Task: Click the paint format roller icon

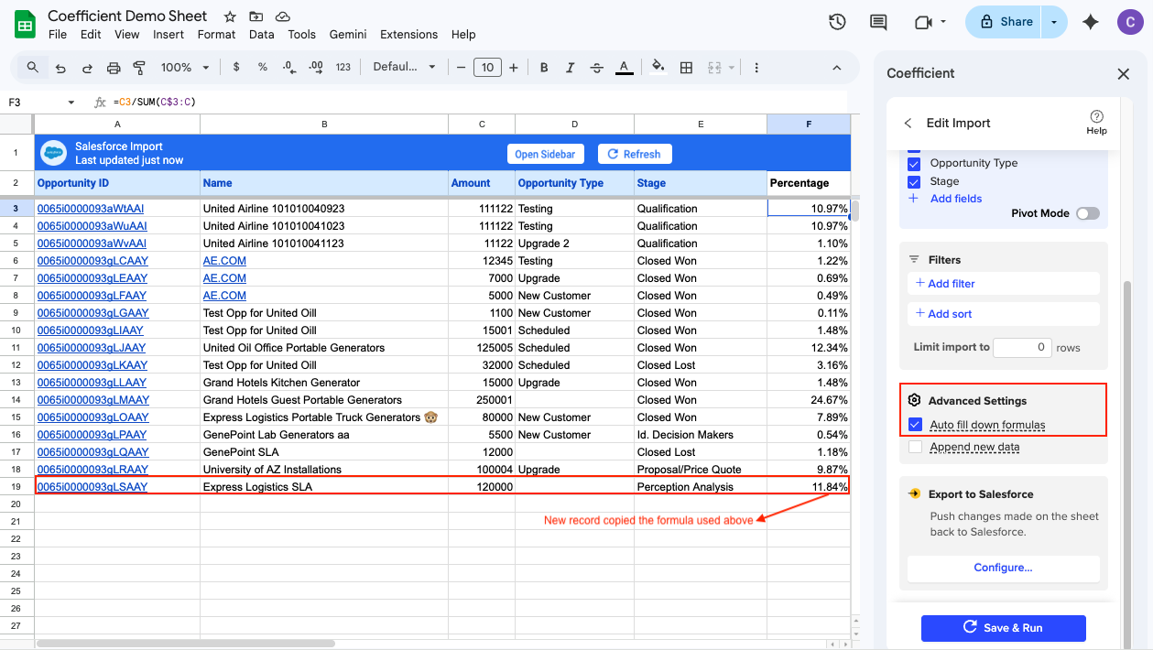Action: coord(140,68)
